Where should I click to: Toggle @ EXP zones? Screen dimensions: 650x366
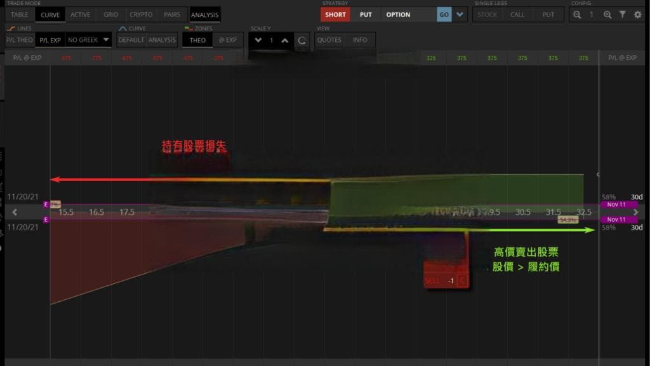point(228,40)
